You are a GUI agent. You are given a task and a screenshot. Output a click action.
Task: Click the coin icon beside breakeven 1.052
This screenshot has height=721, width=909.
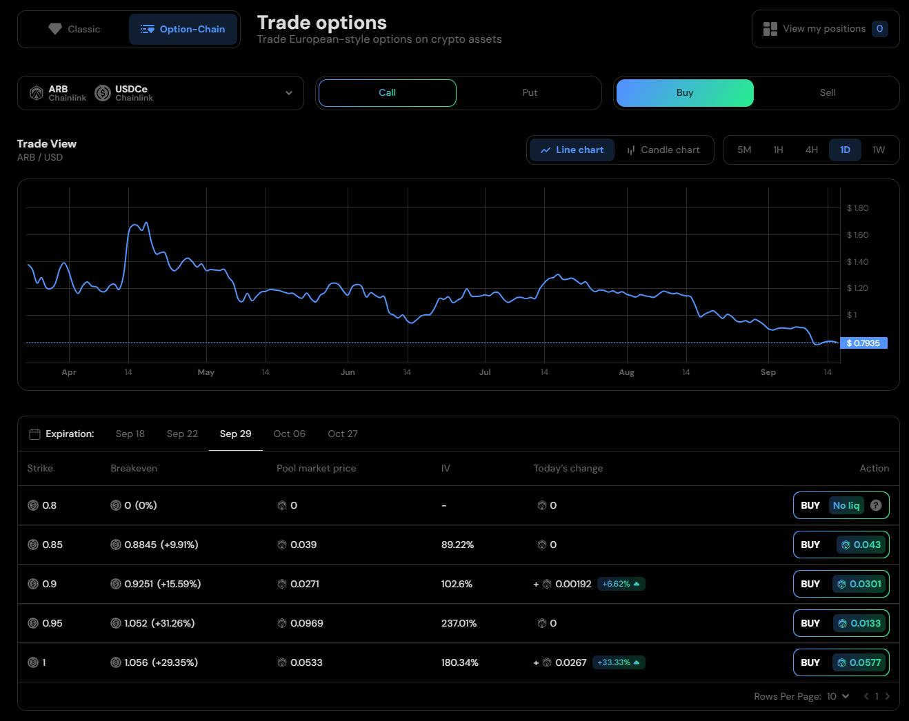(x=116, y=623)
